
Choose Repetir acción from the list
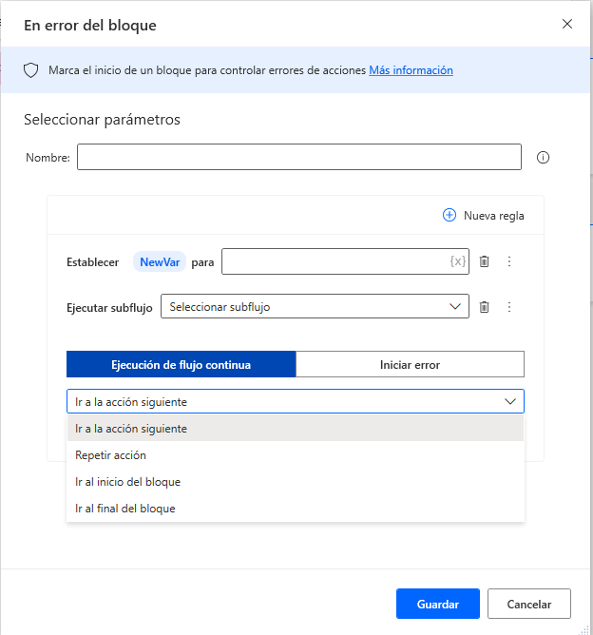pos(296,455)
